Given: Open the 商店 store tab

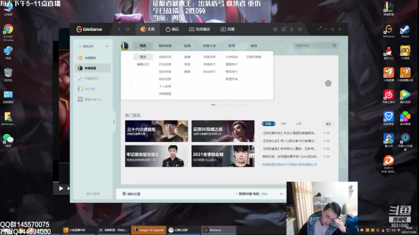Looking at the screenshot, I should coord(172,29).
